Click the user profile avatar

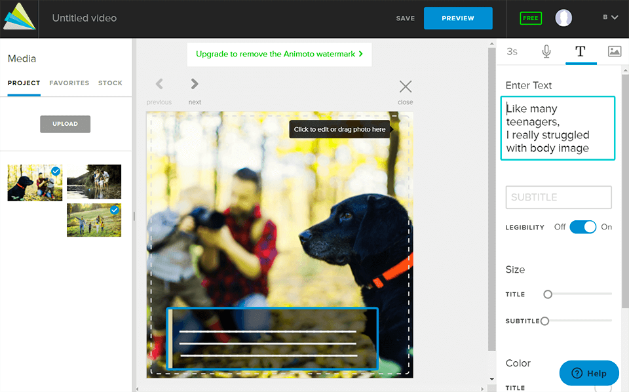[x=563, y=18]
